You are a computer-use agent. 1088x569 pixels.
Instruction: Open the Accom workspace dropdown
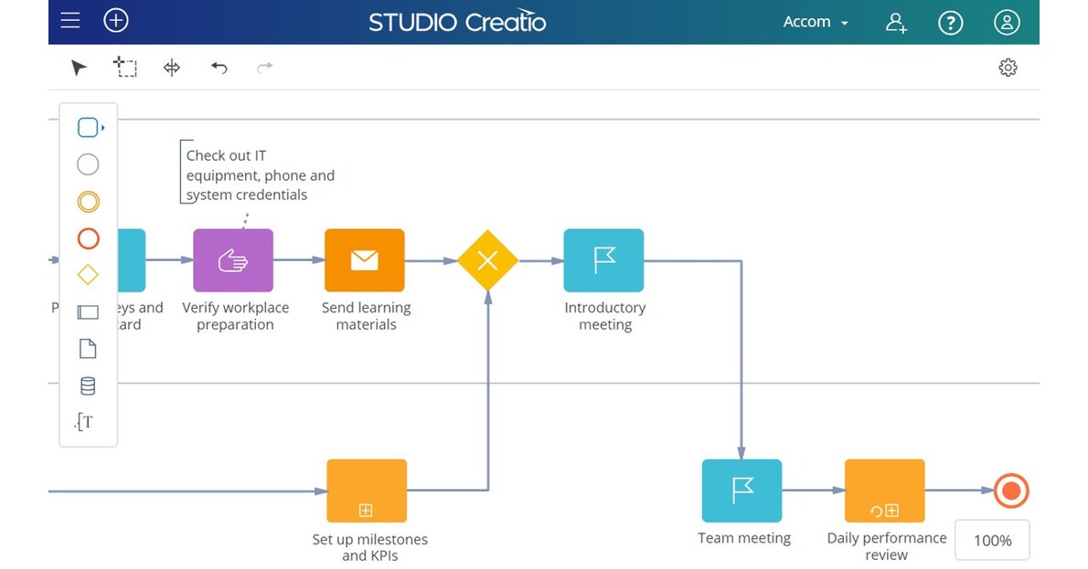click(x=815, y=21)
